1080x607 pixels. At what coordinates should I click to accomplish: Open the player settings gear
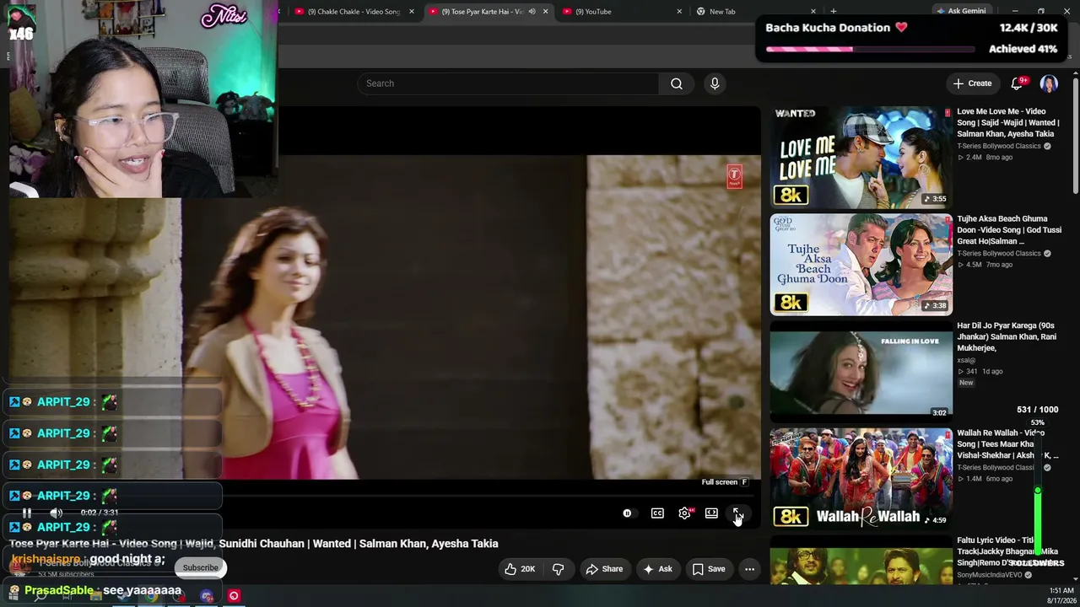pos(684,513)
